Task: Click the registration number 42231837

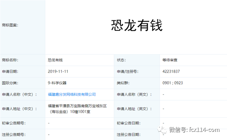Action: tap(171, 72)
